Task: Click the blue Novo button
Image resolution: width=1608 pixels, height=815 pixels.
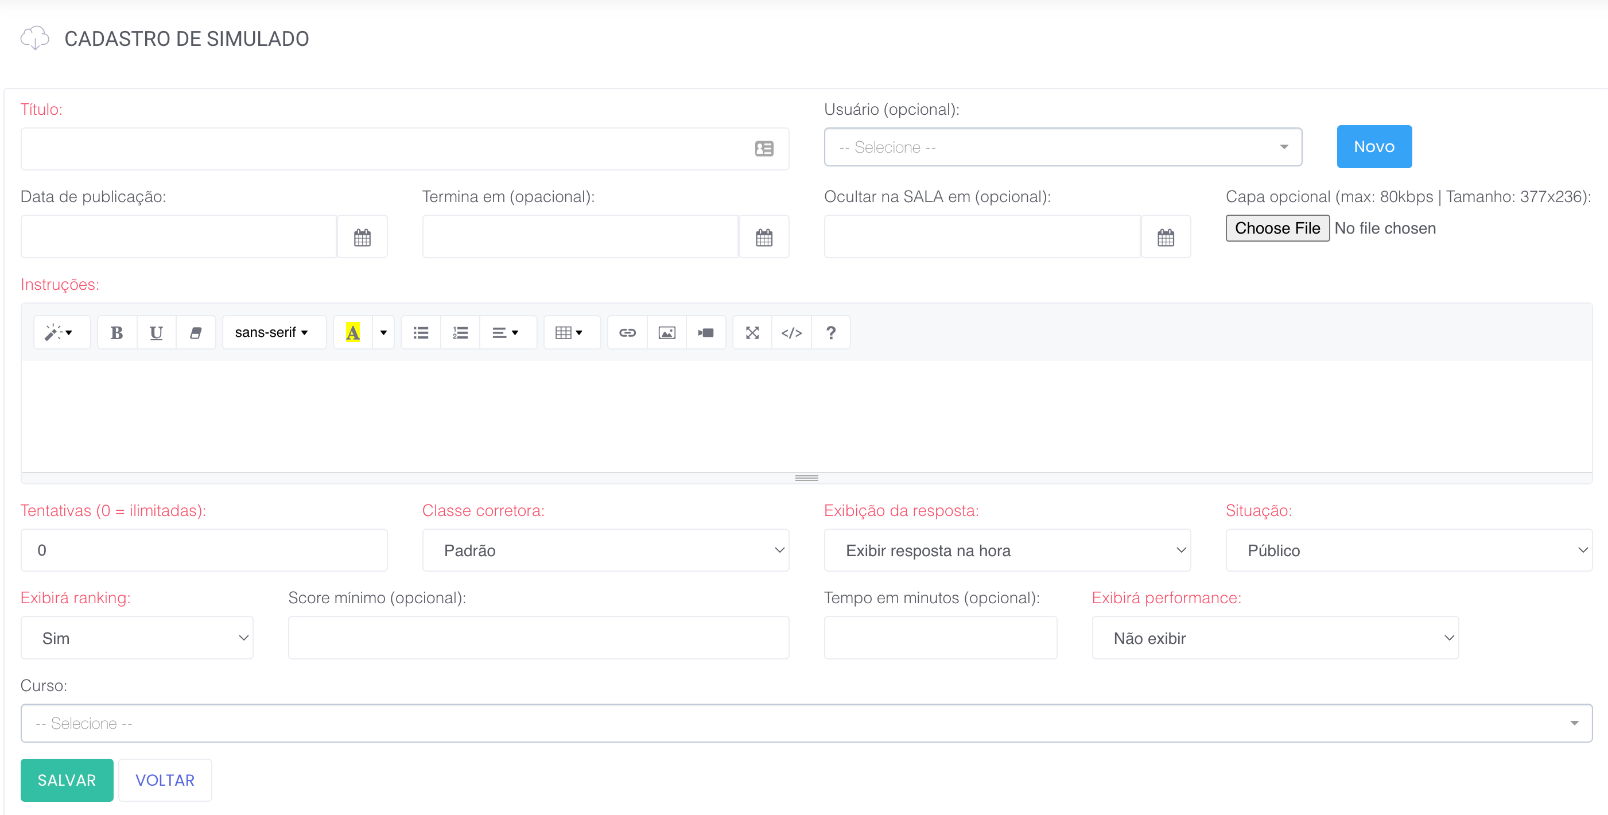Action: pos(1373,147)
